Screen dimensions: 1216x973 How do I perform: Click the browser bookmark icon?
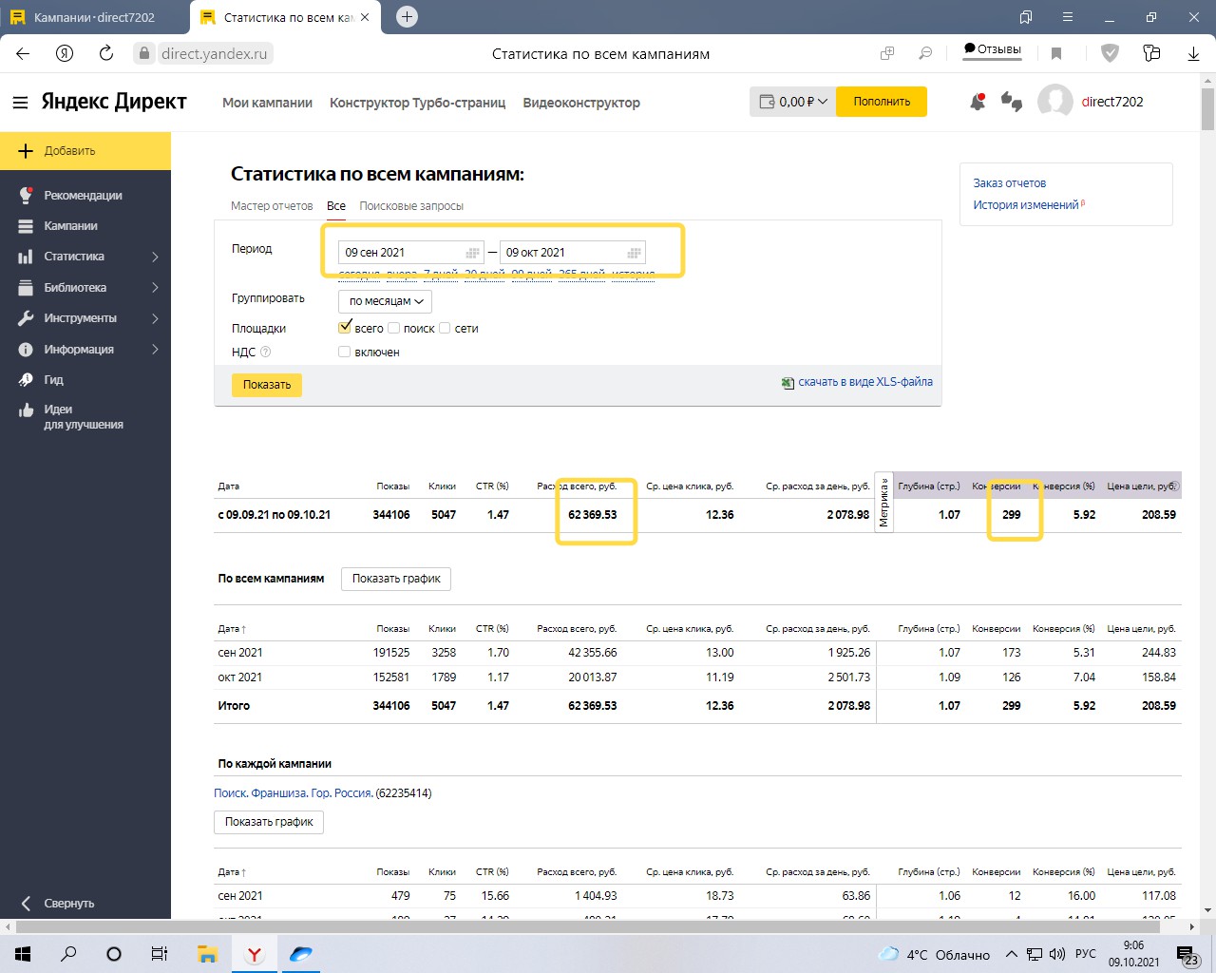tap(1056, 53)
